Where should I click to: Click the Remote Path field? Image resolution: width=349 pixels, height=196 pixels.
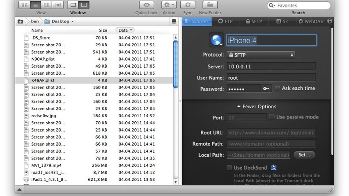pos(271,144)
